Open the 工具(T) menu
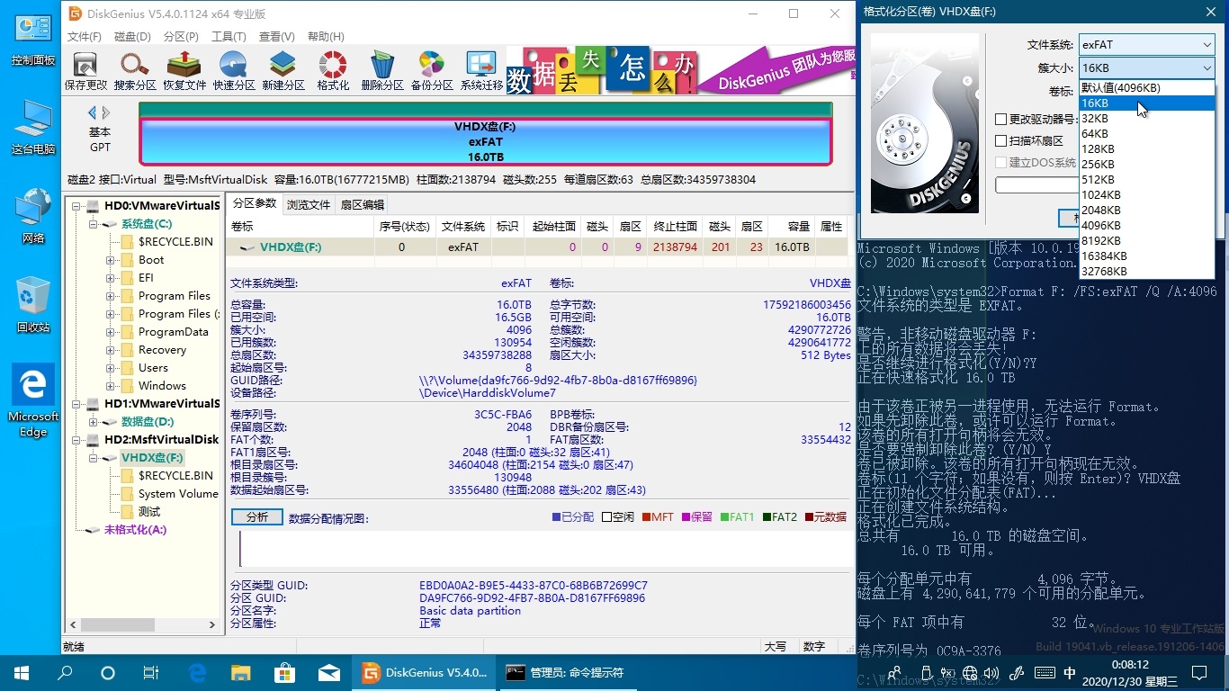Image resolution: width=1229 pixels, height=691 pixels. click(x=229, y=36)
